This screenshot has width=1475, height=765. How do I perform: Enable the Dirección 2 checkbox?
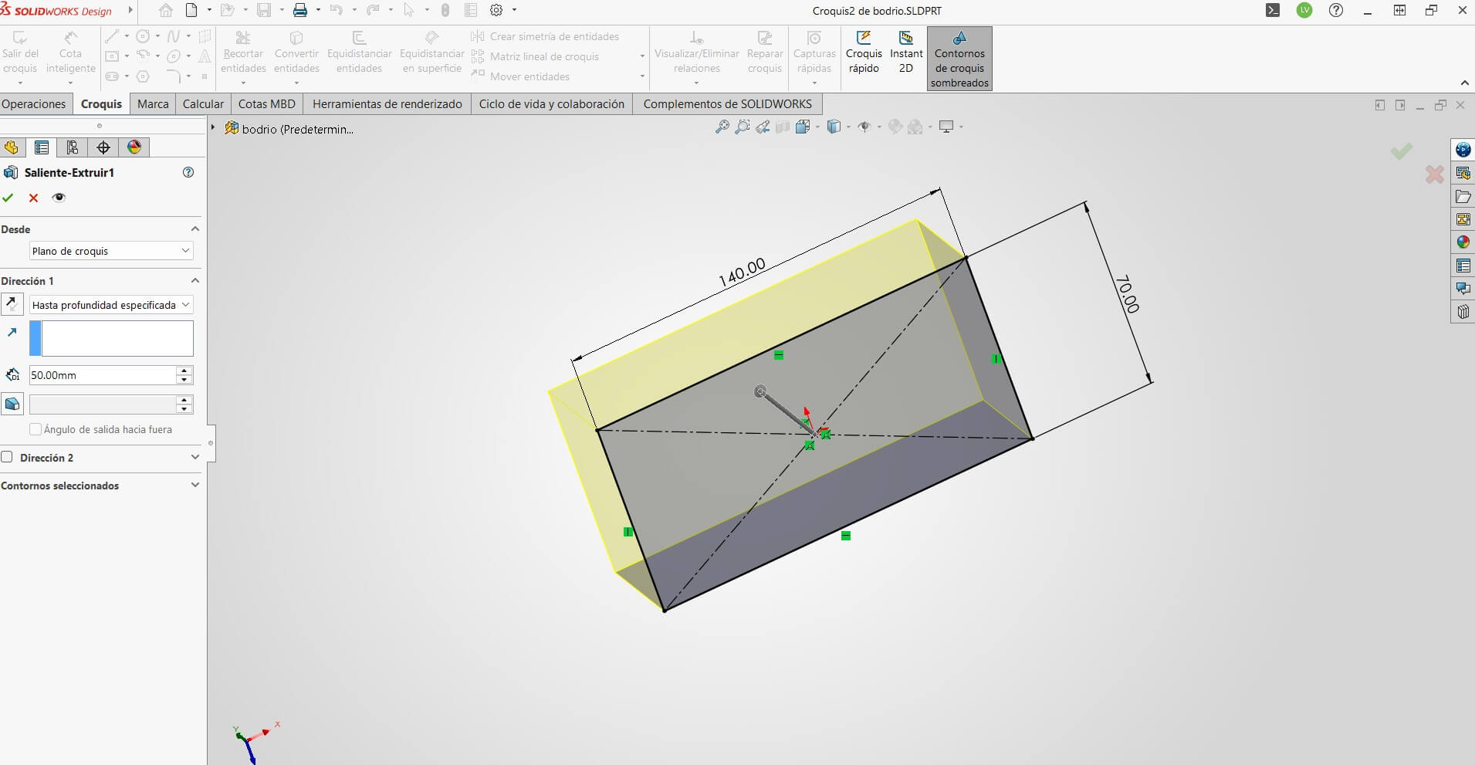(x=8, y=457)
